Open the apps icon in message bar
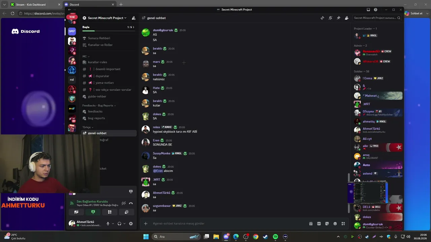The image size is (431, 242). 343,224
